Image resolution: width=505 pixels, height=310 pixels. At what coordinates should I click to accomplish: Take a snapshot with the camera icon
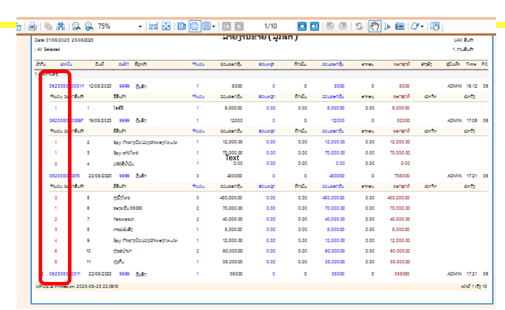pyautogui.click(x=400, y=26)
